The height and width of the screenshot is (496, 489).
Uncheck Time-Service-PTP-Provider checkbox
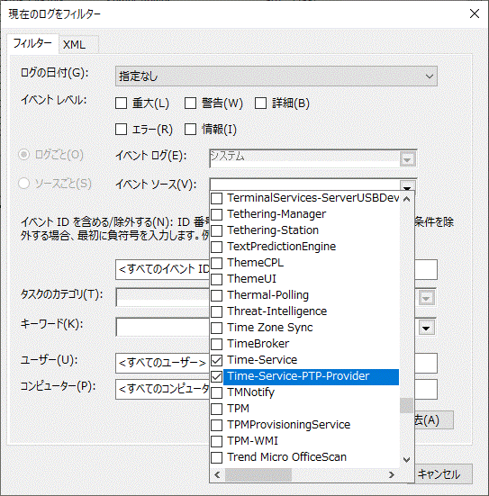coord(216,376)
